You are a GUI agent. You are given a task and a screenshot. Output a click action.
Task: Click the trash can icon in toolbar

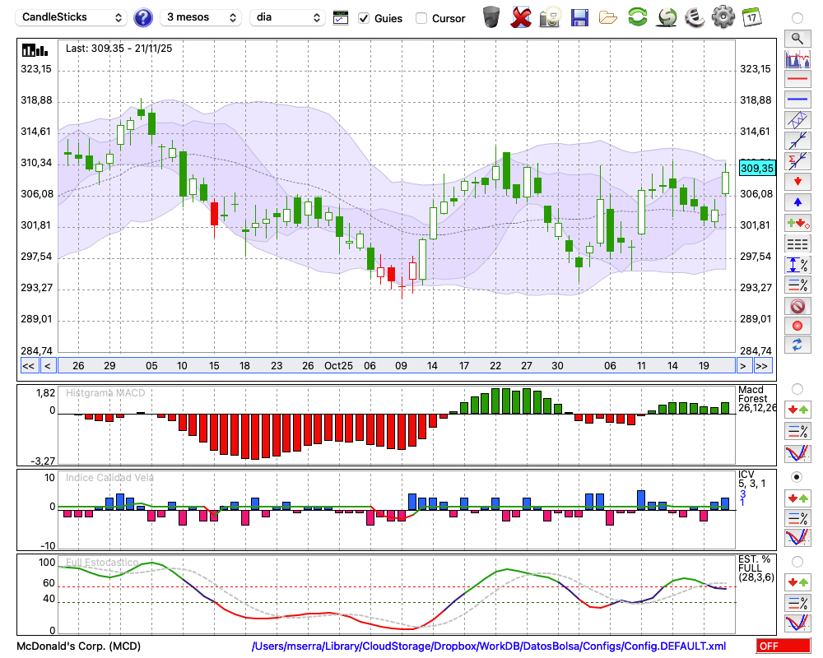491,16
